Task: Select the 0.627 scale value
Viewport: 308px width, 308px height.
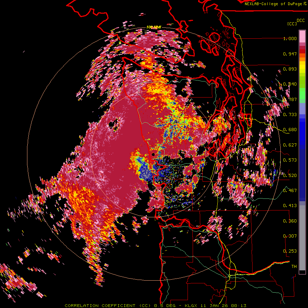Action: (290, 145)
